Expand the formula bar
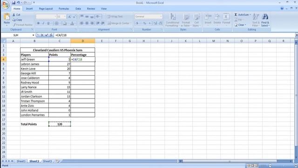The height and width of the screenshot is (168, 298). (297, 35)
